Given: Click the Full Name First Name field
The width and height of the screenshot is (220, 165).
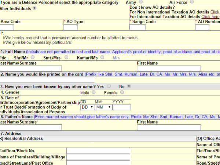Looking at the screenshot, I should [x=169, y=68].
